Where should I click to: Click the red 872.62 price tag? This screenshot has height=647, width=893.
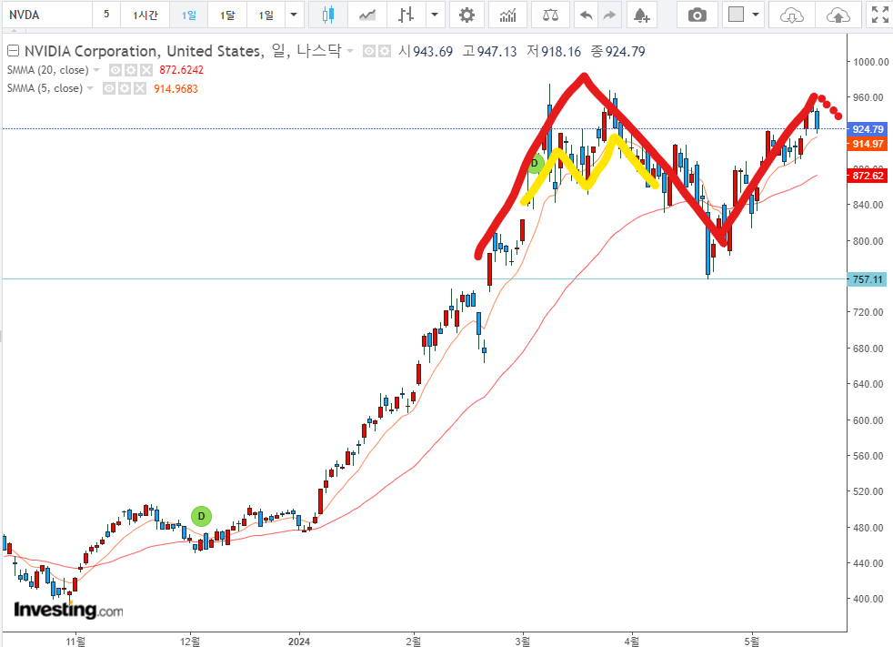[868, 177]
